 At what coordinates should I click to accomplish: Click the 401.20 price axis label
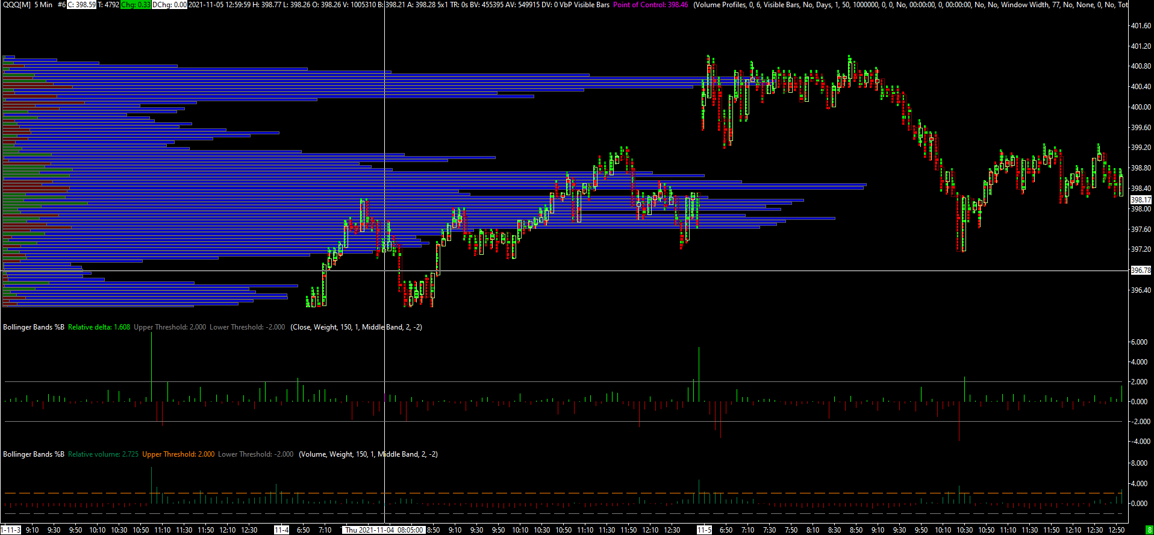(x=1141, y=46)
